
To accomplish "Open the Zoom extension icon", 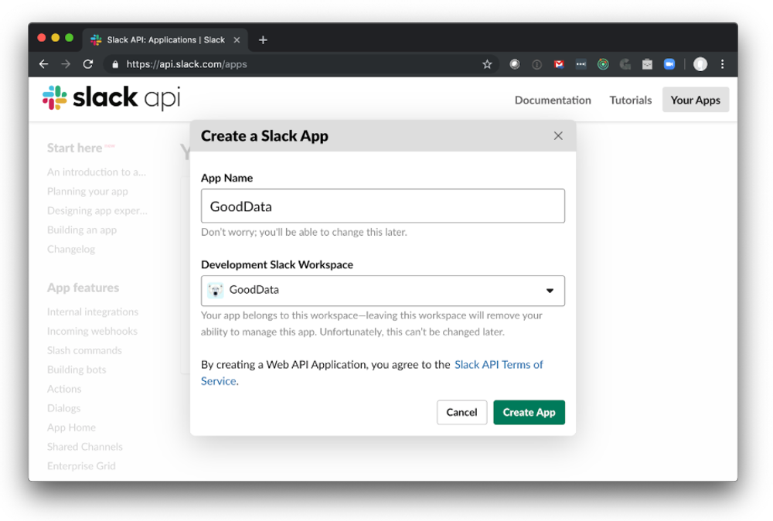I will [669, 64].
